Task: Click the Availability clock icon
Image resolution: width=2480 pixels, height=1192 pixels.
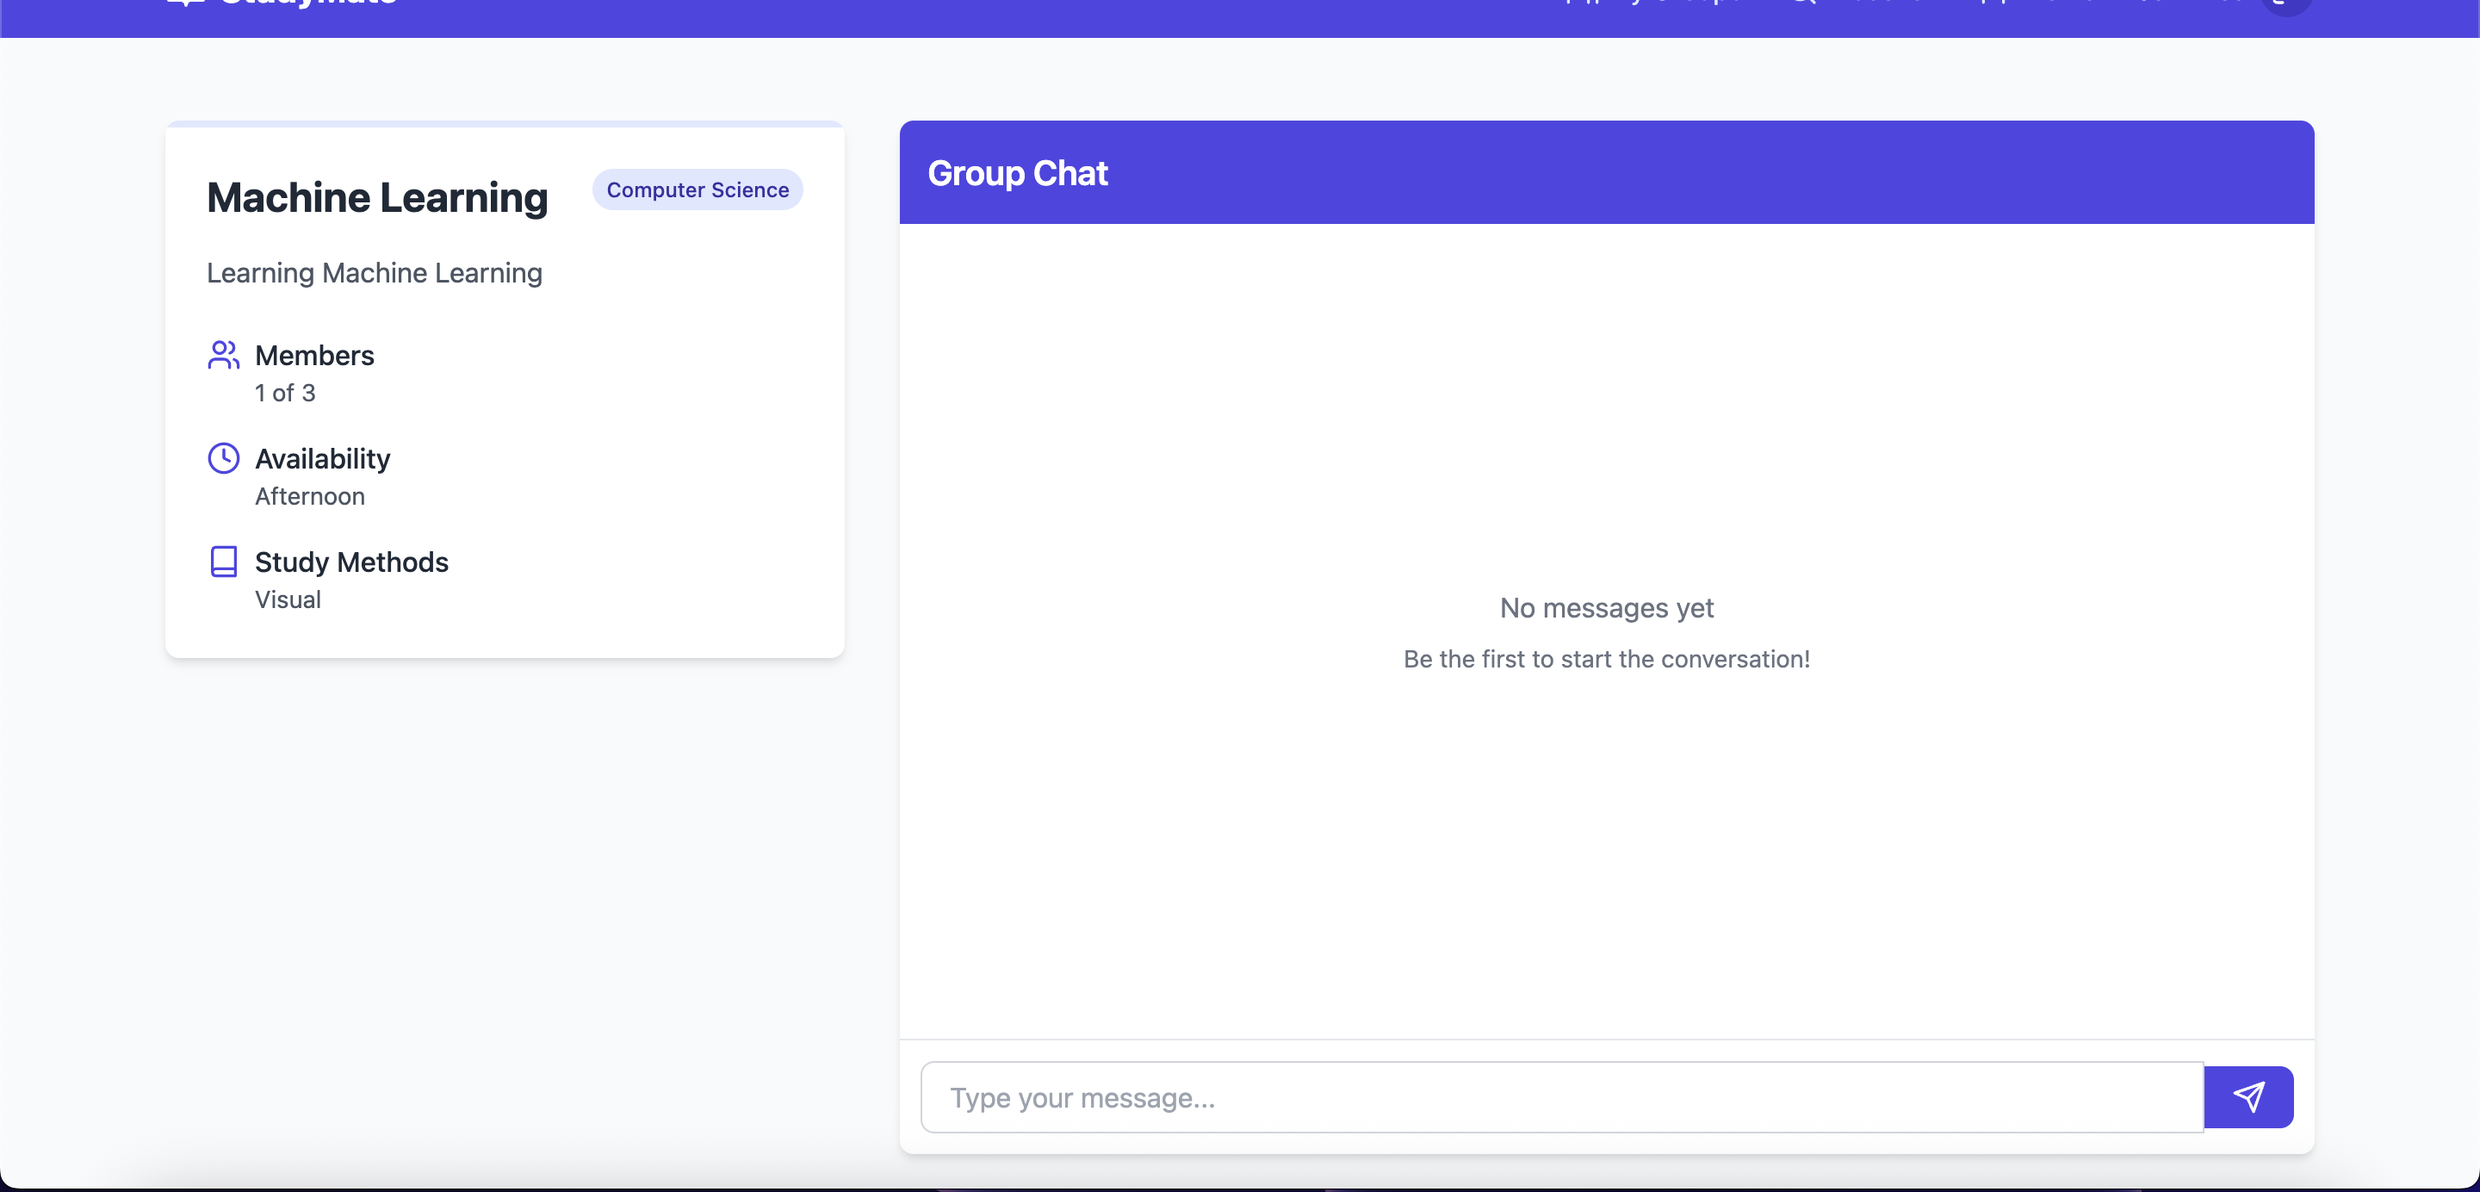Action: tap(223, 458)
